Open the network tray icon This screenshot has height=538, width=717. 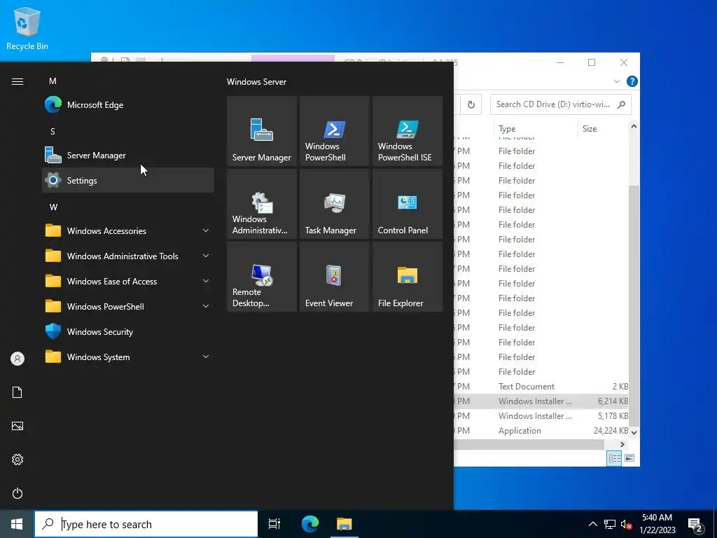610,524
